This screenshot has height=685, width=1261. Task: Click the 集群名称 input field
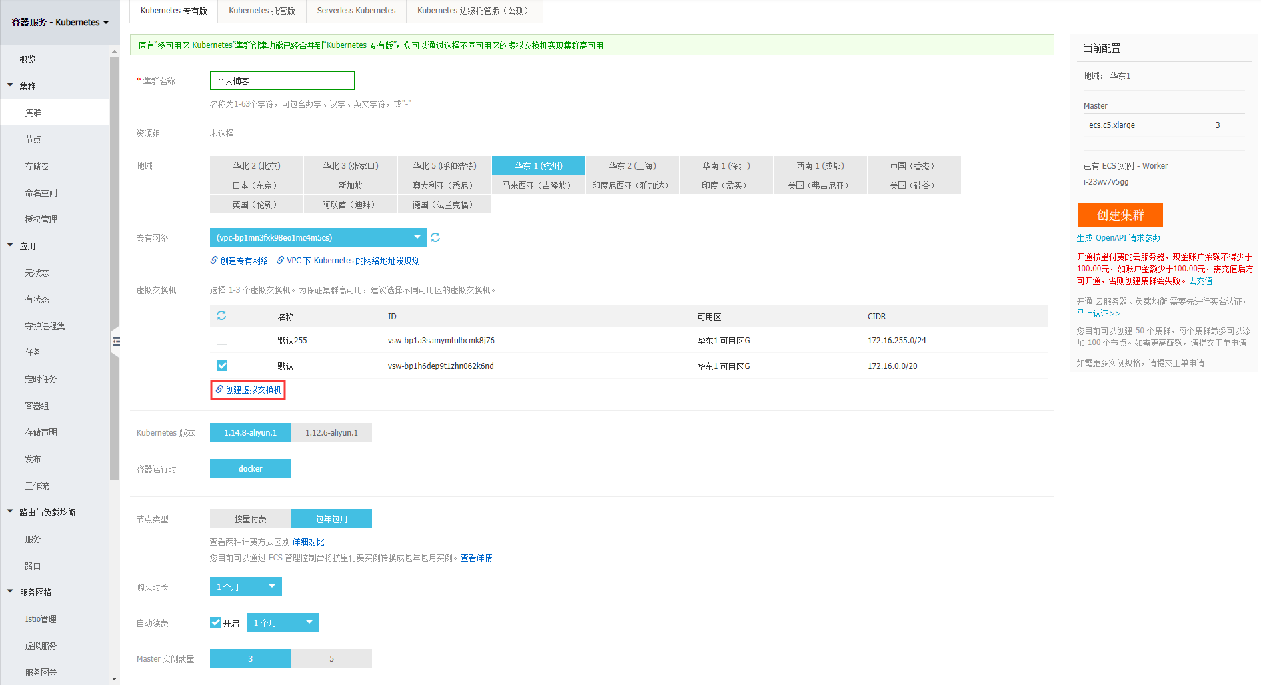282,81
